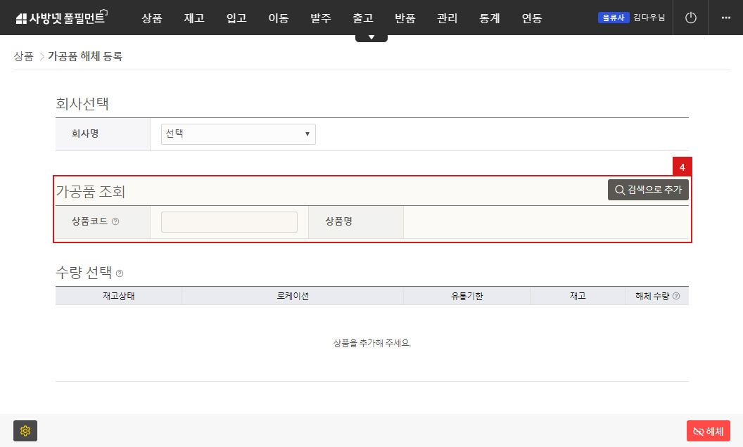Select the 통계 menu item

(x=489, y=18)
